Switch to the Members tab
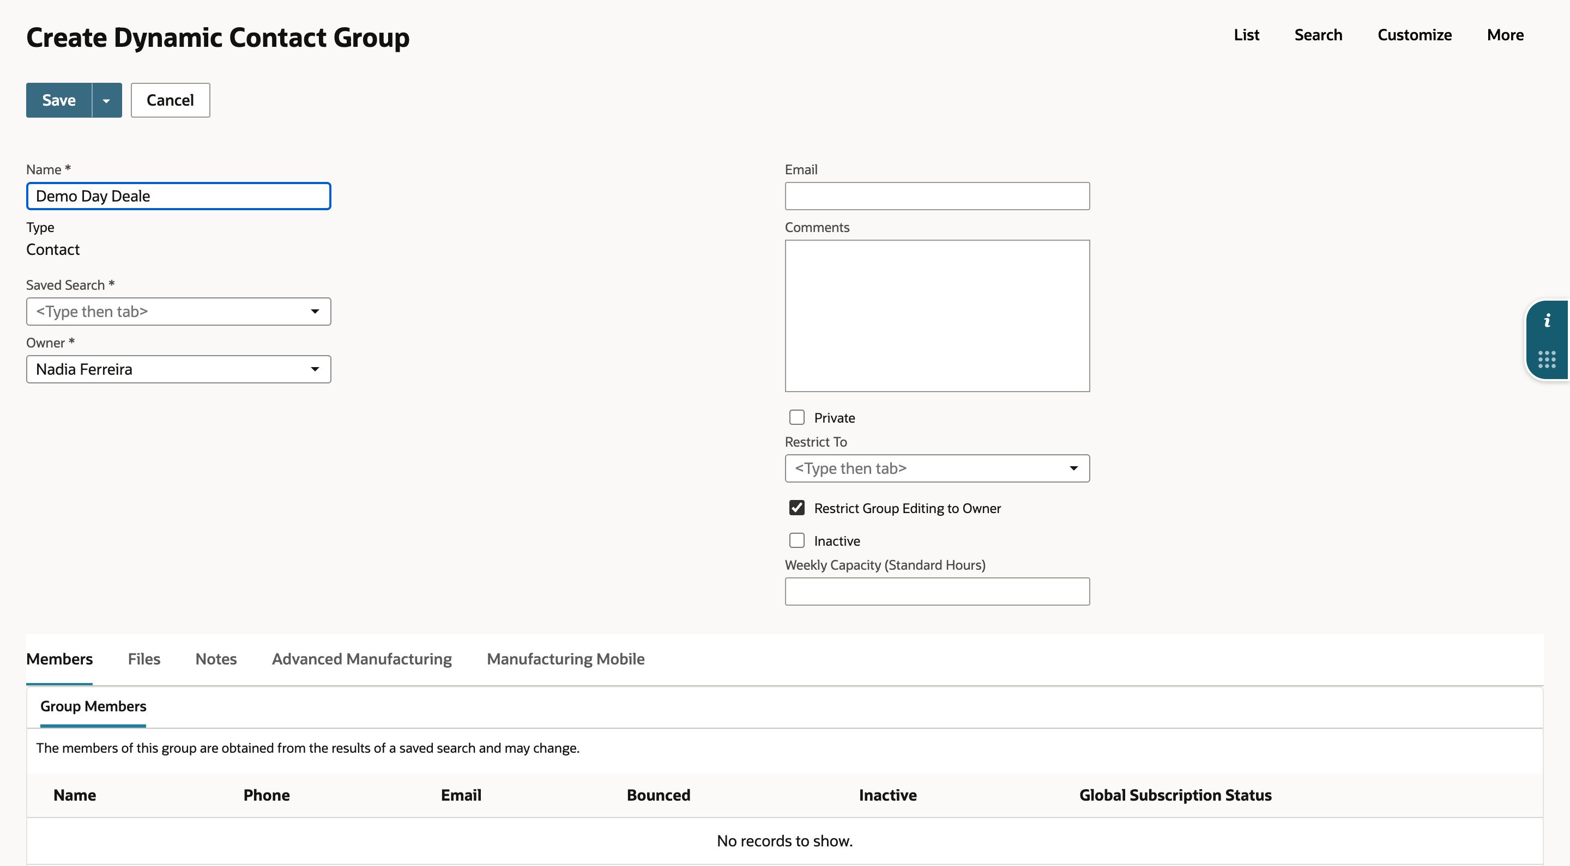This screenshot has width=1570, height=866. point(59,660)
